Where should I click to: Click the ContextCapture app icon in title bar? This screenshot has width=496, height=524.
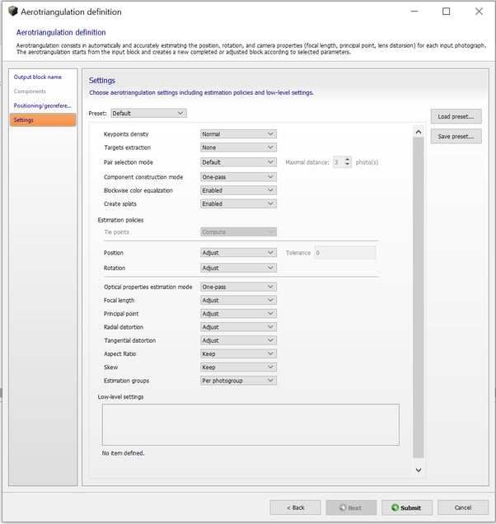[12, 12]
